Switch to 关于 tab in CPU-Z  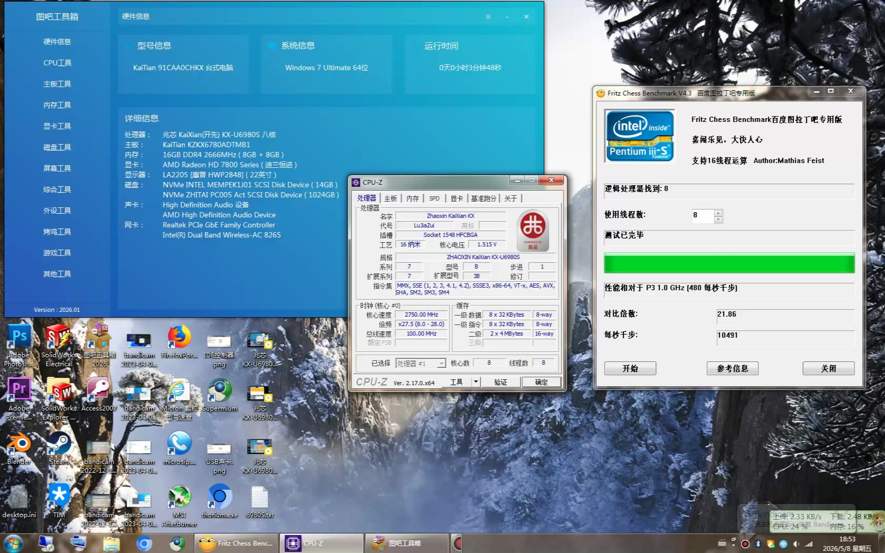510,198
